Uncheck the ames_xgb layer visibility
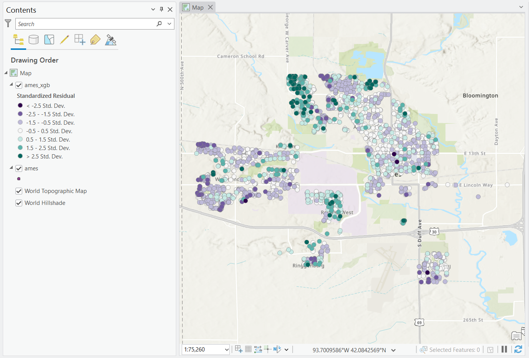 (18, 85)
